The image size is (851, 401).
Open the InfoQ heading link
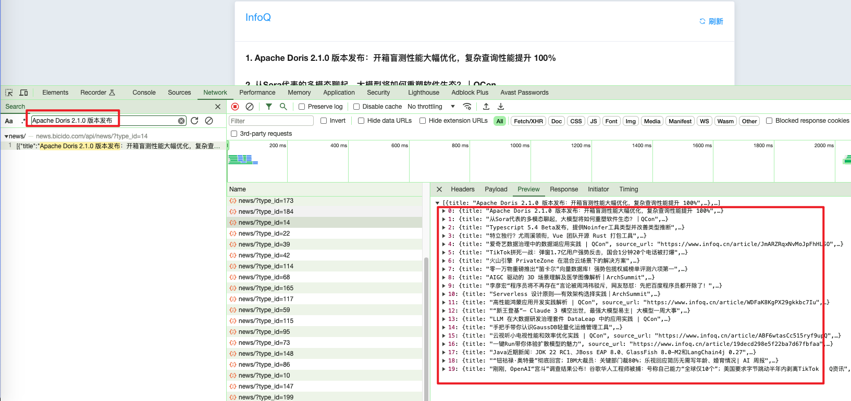point(258,17)
